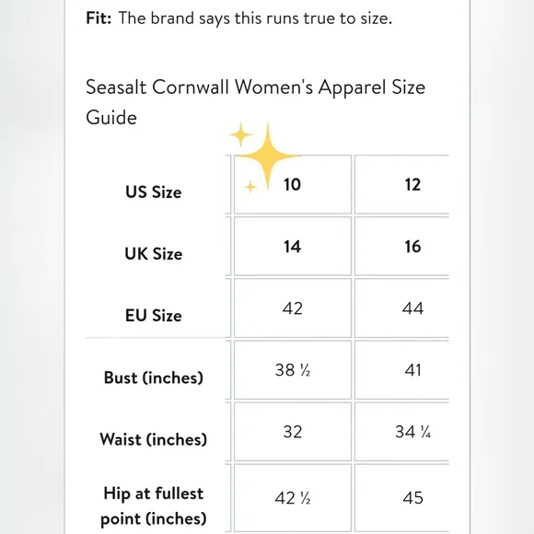Screen dimensions: 534x534
Task: Click the UK Size 16 cell
Action: [401, 246]
